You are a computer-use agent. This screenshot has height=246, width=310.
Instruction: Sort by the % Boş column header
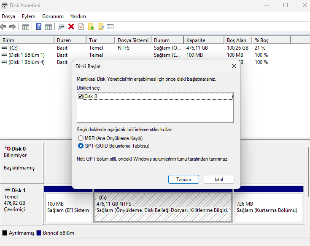(271, 40)
